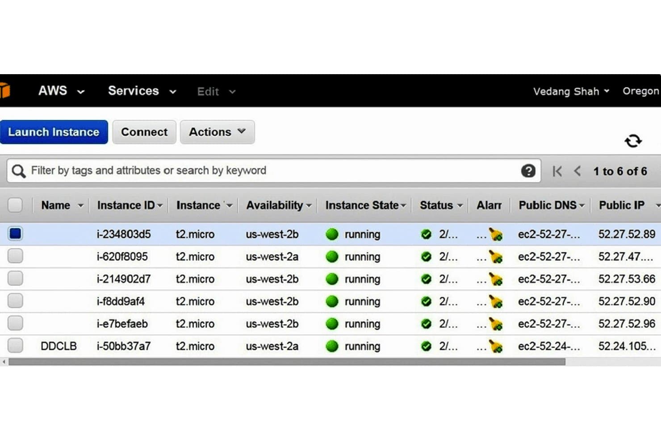
Task: Click the refresh instances icon
Action: click(633, 141)
